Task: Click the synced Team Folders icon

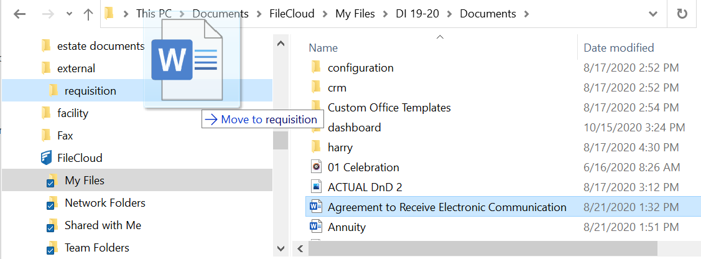Action: point(53,248)
